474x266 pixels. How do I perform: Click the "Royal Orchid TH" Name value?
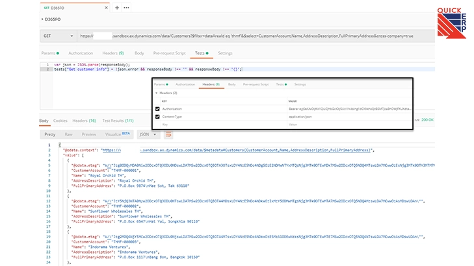click(x=107, y=176)
